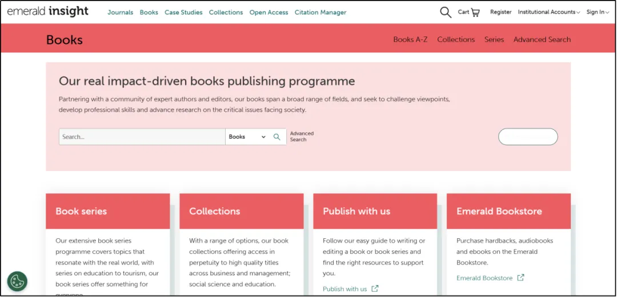
Task: Open the Case Studies menu item
Action: (x=183, y=12)
